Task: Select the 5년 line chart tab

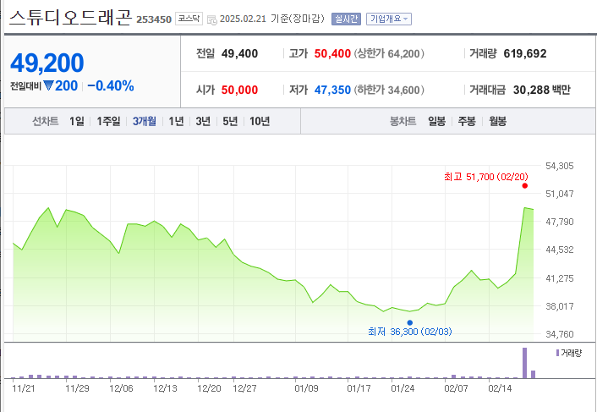Action: click(230, 122)
